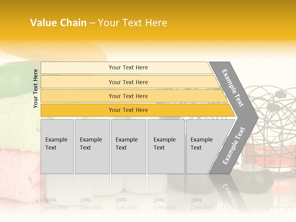The width and height of the screenshot is (296, 222).
Task: Select the first gray "Example Text" box
Action: pos(57,146)
